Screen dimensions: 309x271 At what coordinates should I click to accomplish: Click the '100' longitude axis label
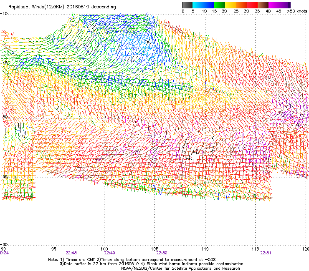point(104,249)
